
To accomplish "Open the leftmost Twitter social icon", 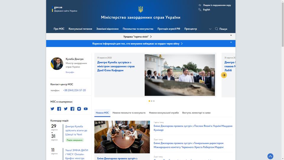I will tap(52, 109).
